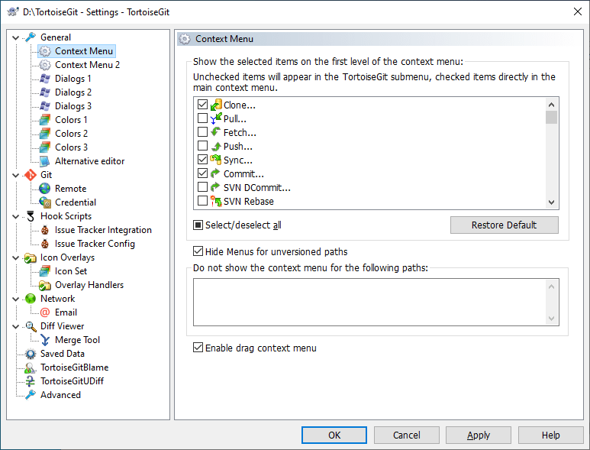Image resolution: width=590 pixels, height=450 pixels.
Task: Toggle Select/deselect all checkbox
Action: click(x=198, y=225)
